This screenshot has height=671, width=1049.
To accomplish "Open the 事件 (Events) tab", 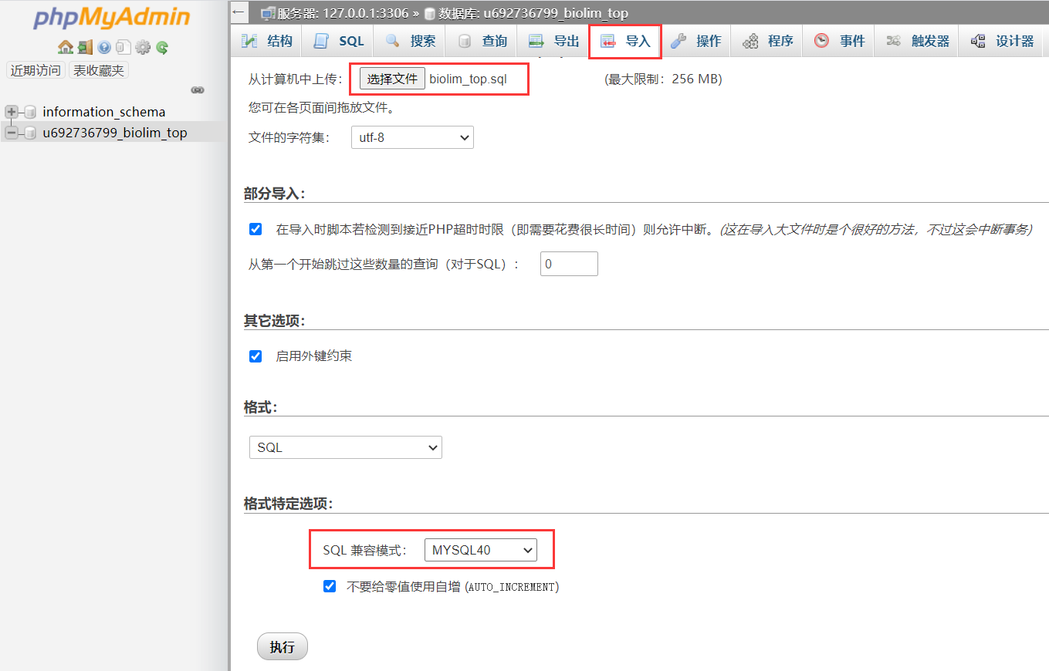I will pos(839,41).
